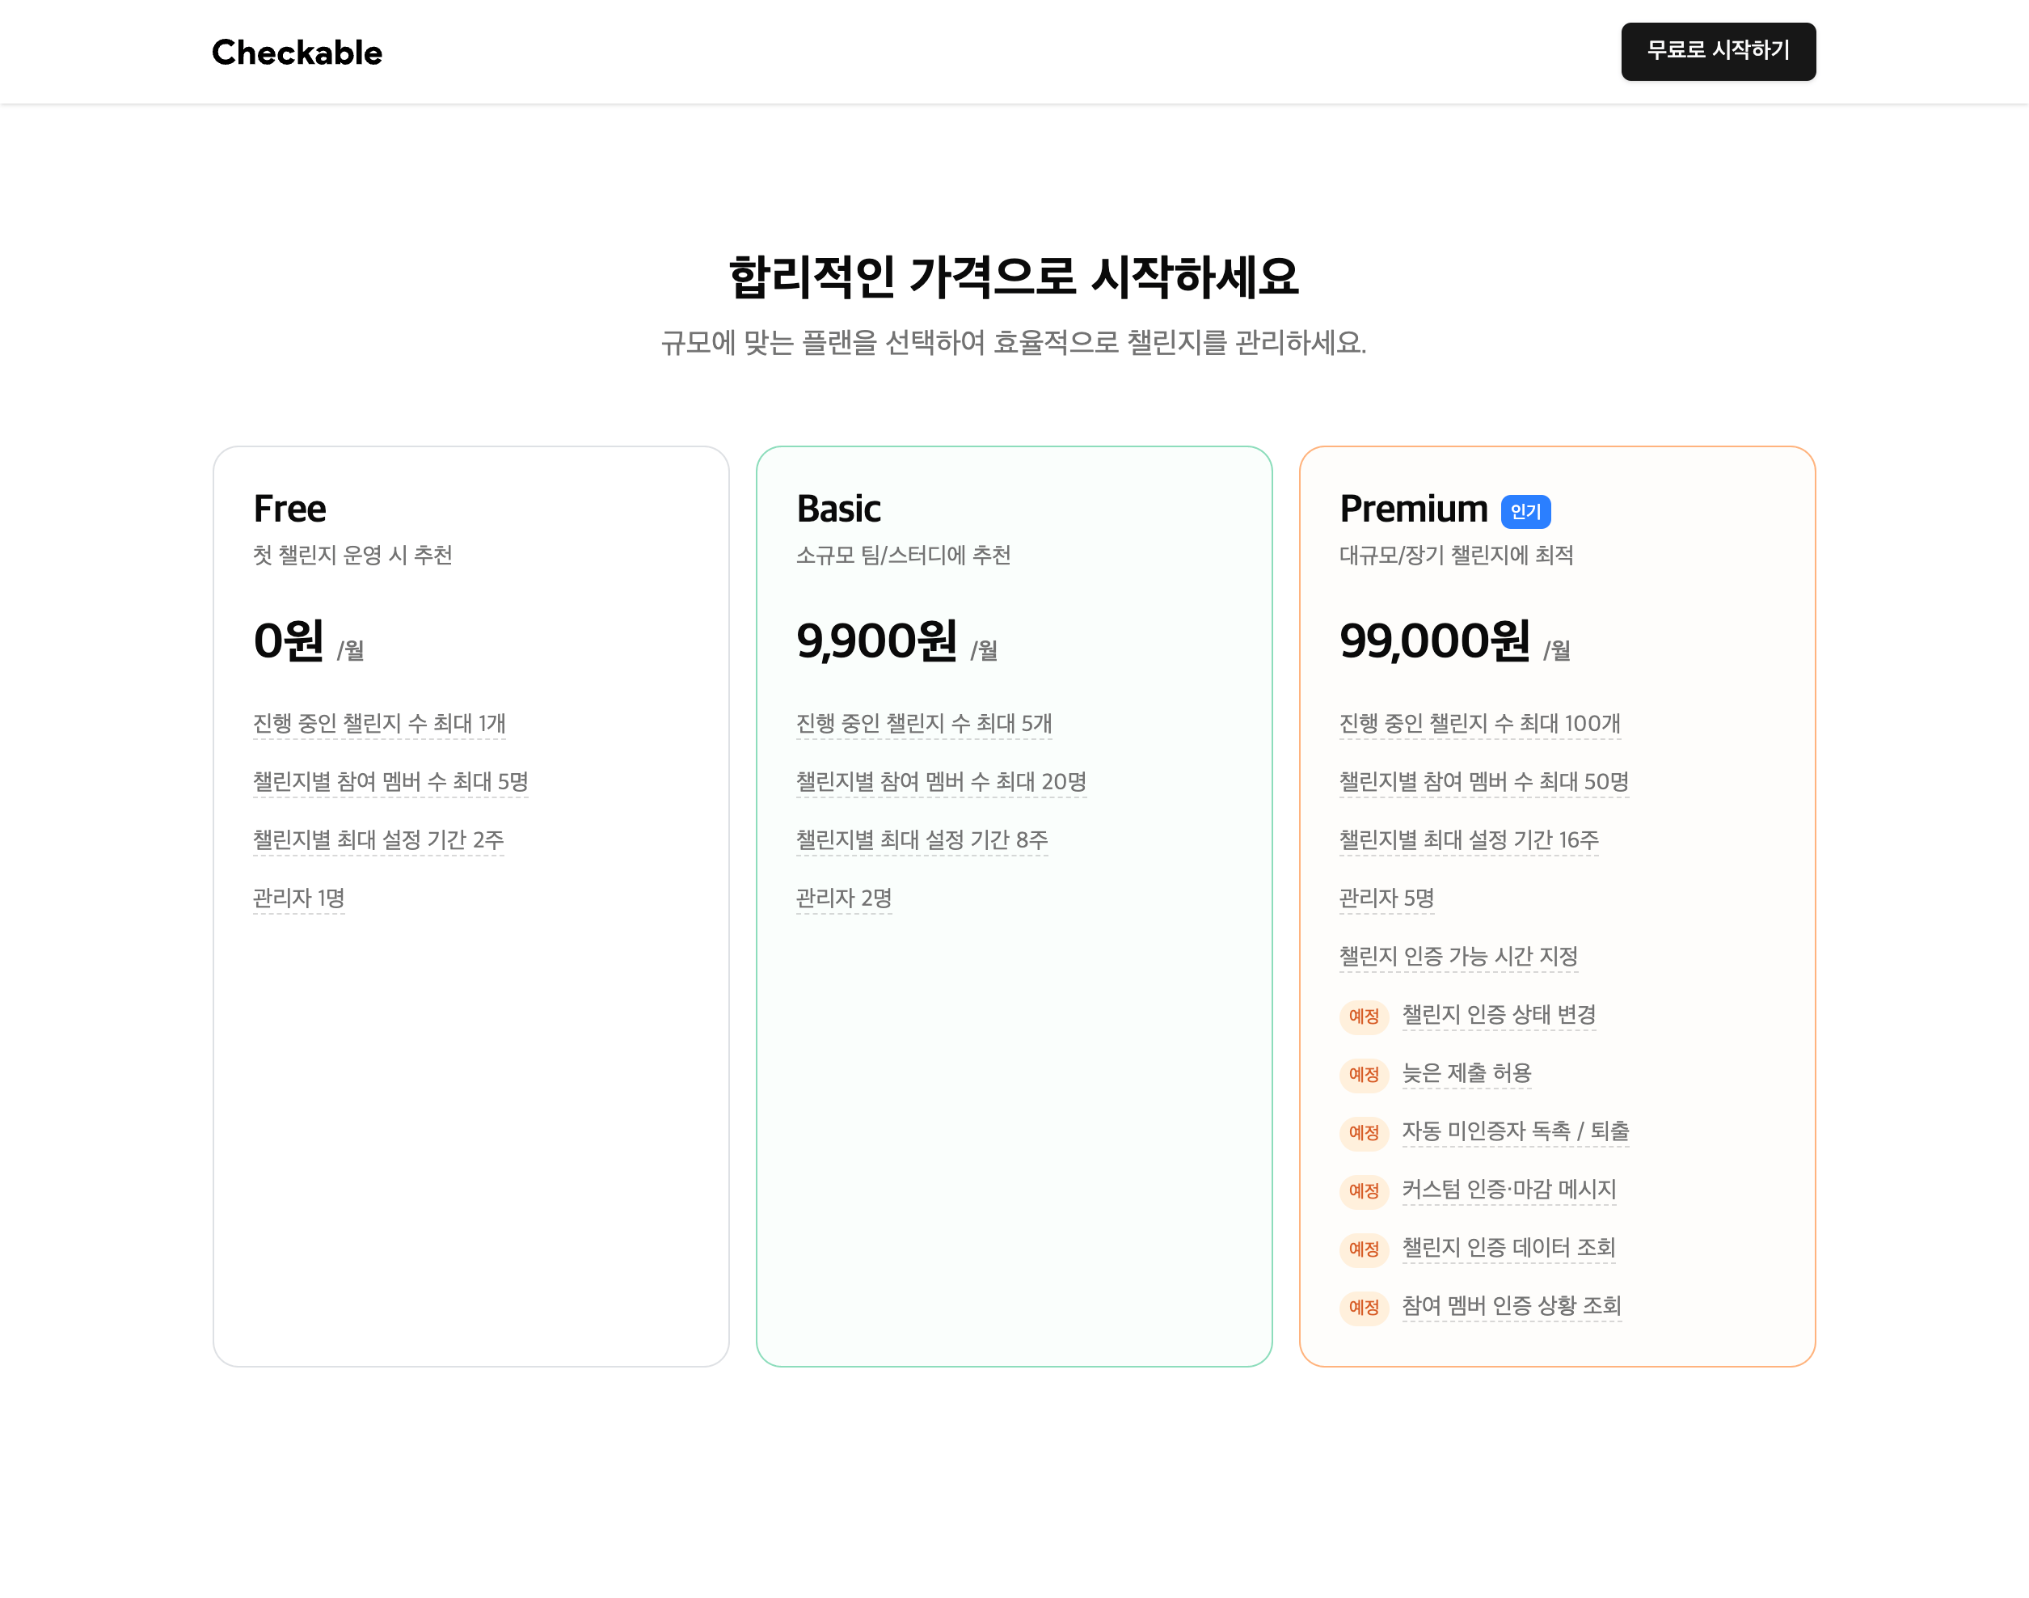Click the Premium plan heading
This screenshot has height=1598, width=2029.
[x=1412, y=509]
